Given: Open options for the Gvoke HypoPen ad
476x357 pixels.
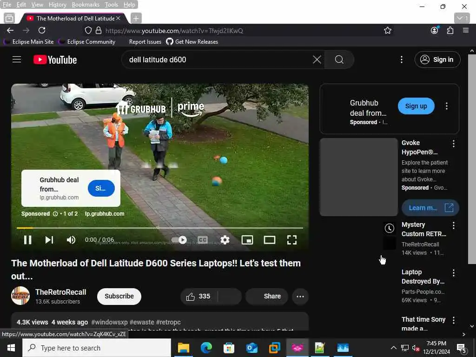Looking at the screenshot, I should [454, 144].
